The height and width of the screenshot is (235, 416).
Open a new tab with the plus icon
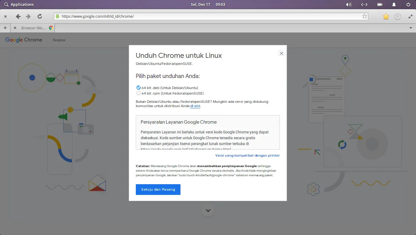[x=5, y=28]
